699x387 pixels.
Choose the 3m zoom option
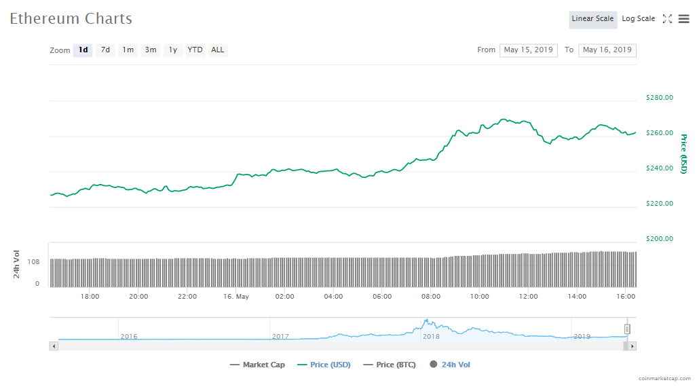click(151, 50)
